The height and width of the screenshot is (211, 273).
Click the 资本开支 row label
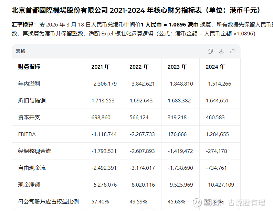[29, 118]
